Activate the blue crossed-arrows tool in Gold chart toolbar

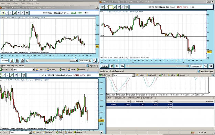pos(19,13)
